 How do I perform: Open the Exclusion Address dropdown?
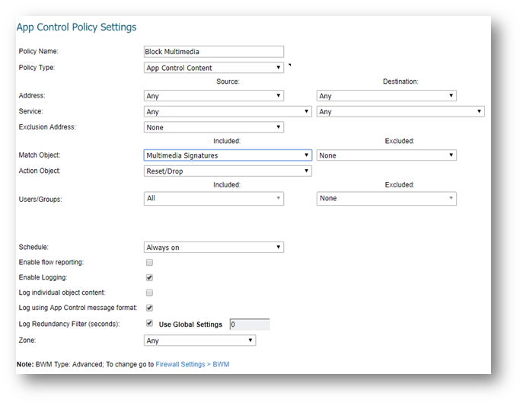coord(213,127)
